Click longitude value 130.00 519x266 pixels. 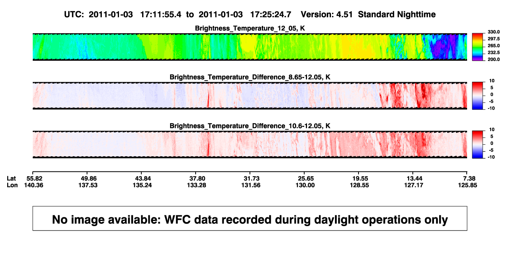click(x=305, y=185)
